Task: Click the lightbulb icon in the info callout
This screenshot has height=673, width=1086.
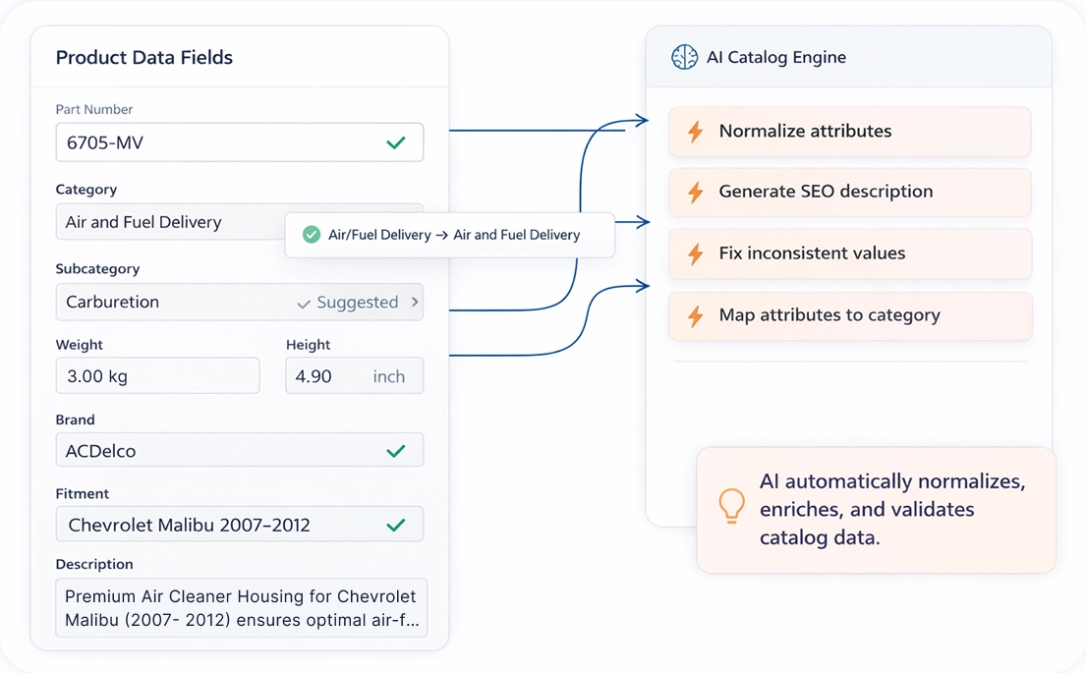Action: click(731, 505)
